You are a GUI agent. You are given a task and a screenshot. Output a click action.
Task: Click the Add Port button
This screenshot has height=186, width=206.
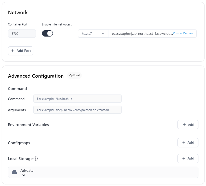[x=21, y=51]
